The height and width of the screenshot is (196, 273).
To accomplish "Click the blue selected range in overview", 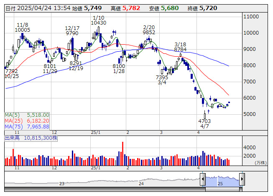I will 222,181.
